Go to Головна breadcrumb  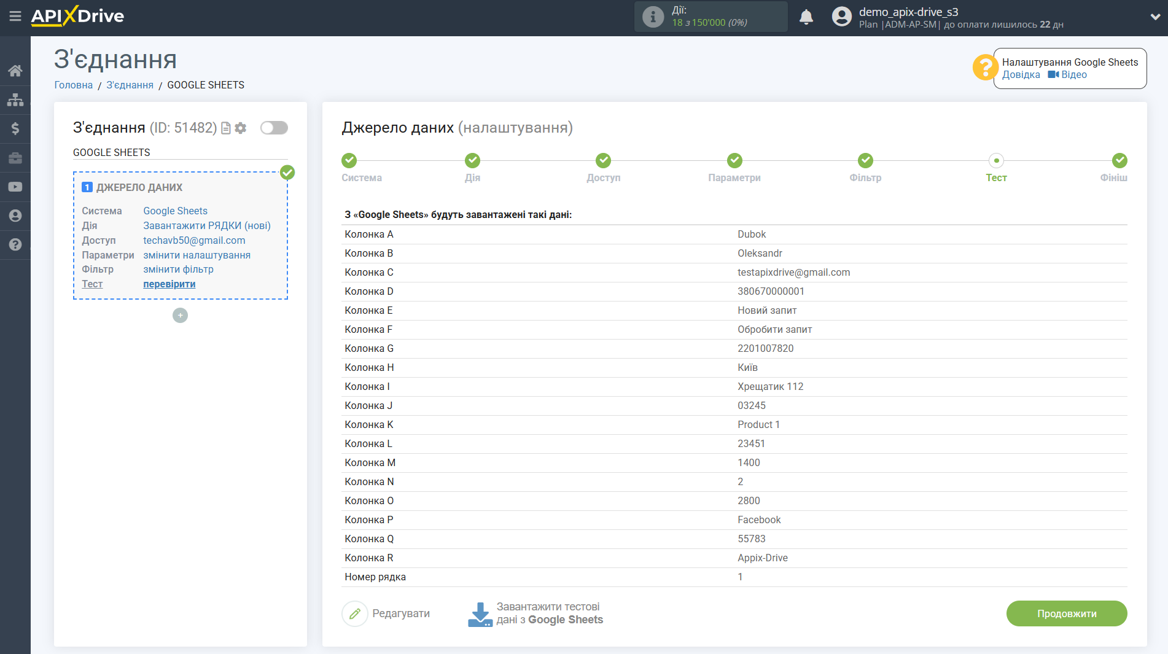tap(74, 85)
